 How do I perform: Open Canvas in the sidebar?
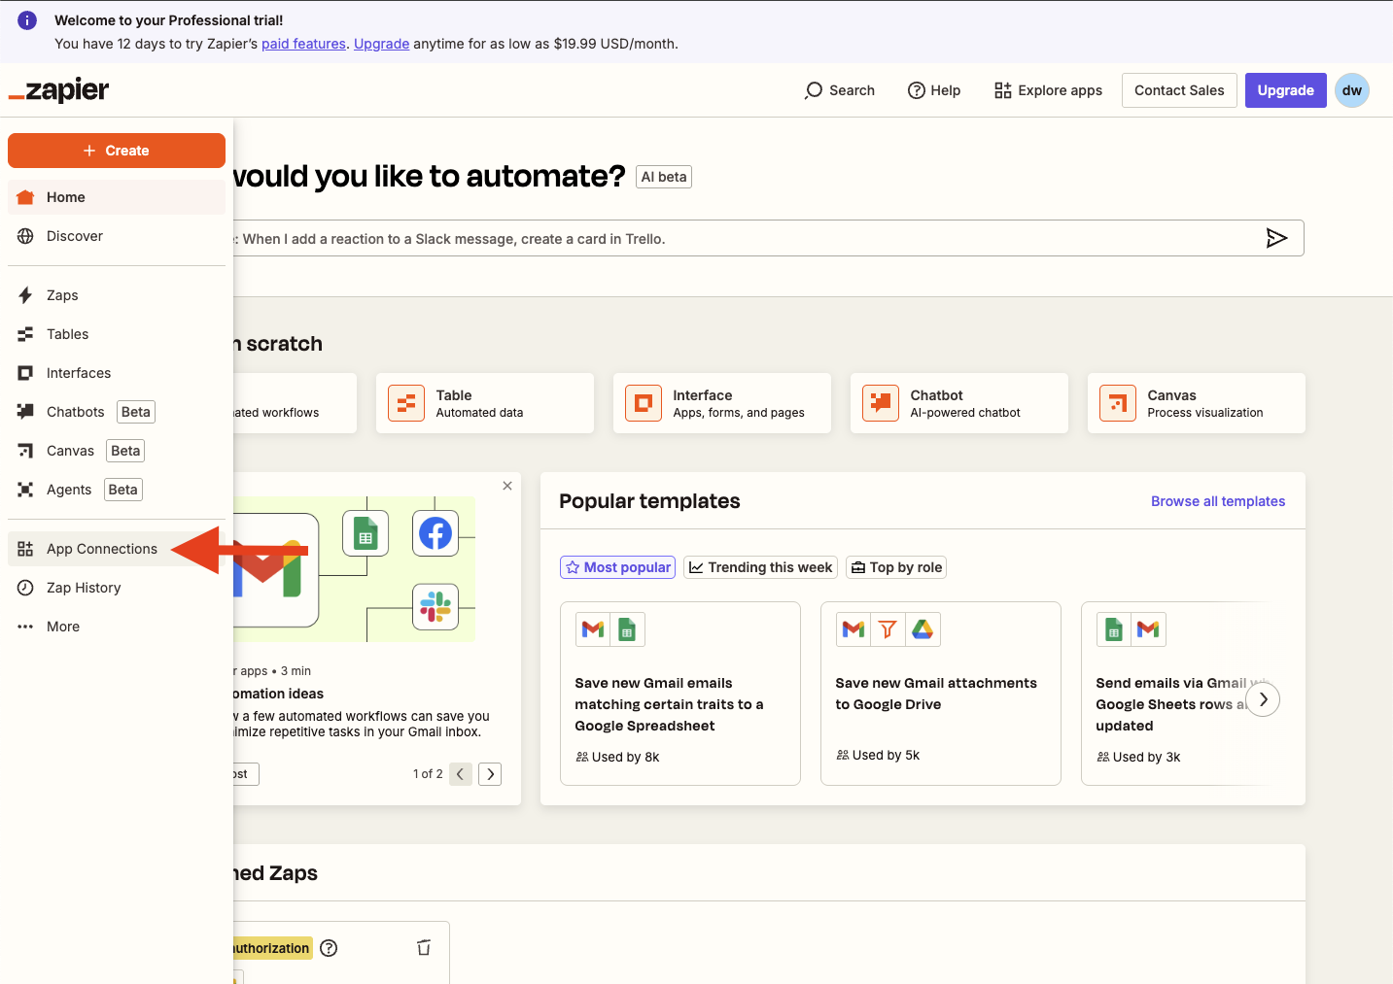[x=117, y=451]
